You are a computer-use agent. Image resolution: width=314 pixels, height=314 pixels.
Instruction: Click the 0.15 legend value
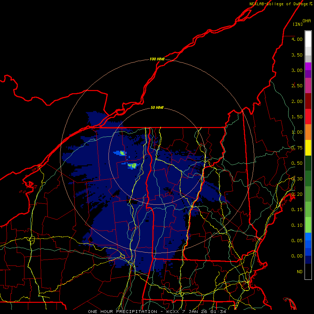click(297, 210)
